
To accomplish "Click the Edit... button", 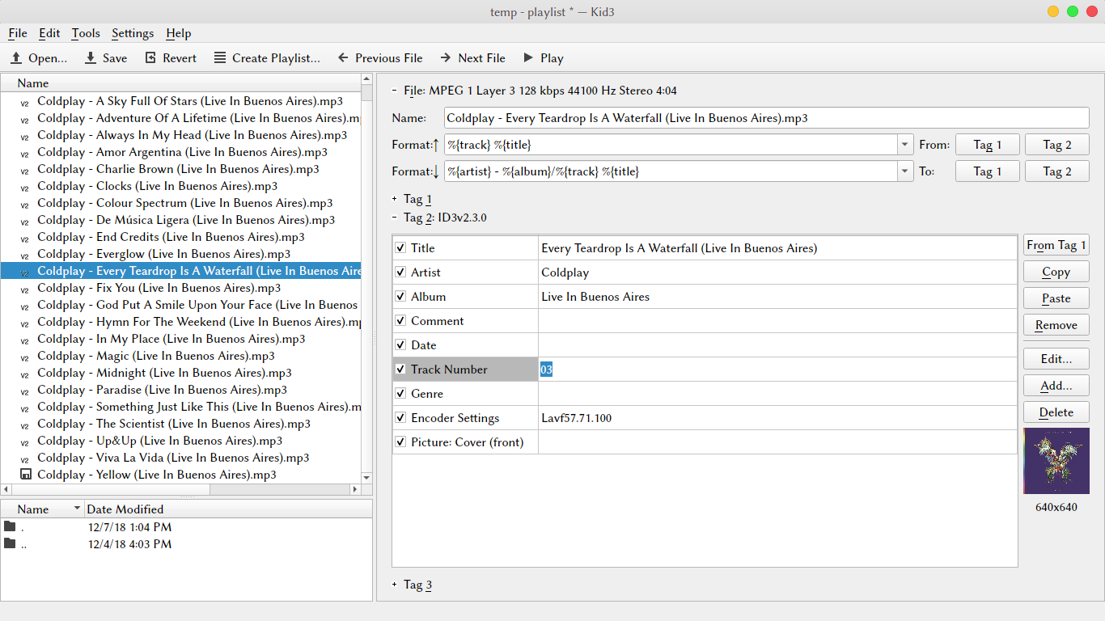I will pyautogui.click(x=1056, y=359).
